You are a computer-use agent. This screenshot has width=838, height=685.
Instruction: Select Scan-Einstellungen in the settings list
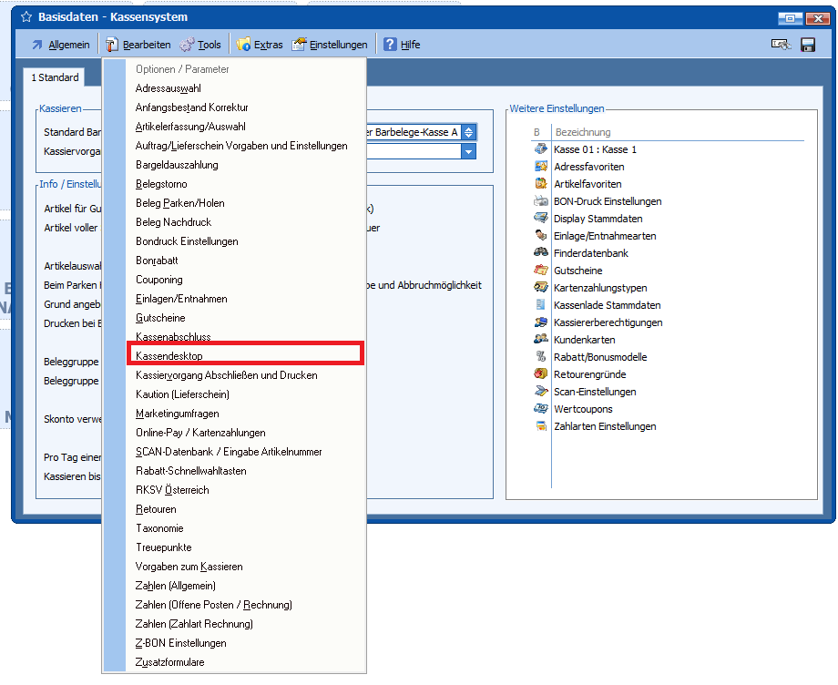pos(594,392)
